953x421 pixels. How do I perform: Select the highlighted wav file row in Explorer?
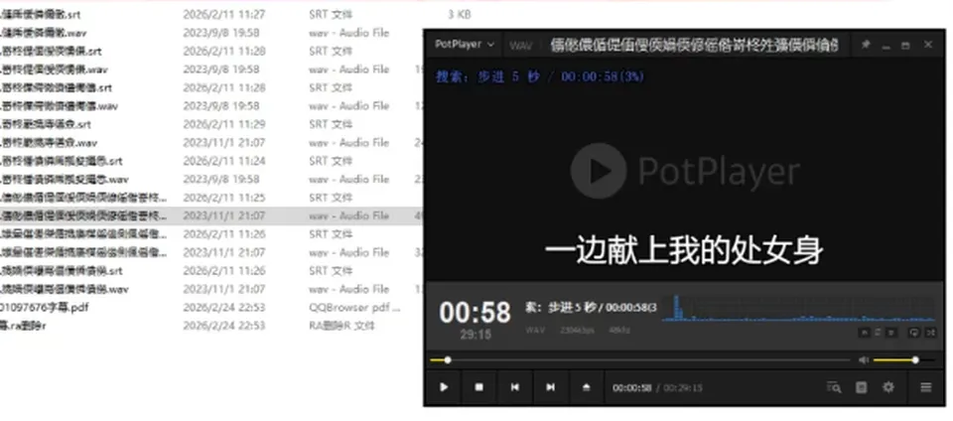click(x=210, y=215)
